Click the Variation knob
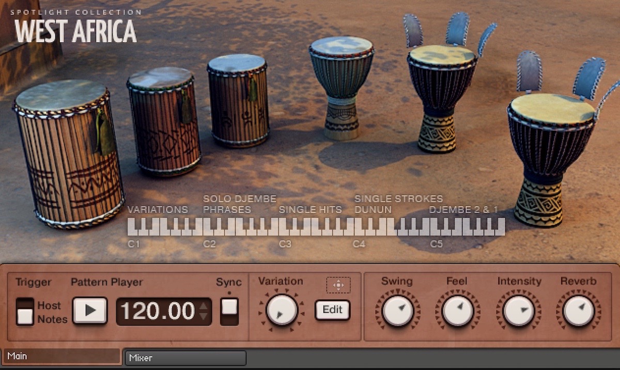Viewport: 620px width, 370px height. coord(282,310)
